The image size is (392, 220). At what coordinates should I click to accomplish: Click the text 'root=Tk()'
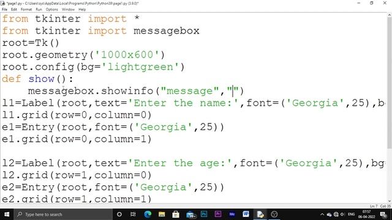point(31,43)
